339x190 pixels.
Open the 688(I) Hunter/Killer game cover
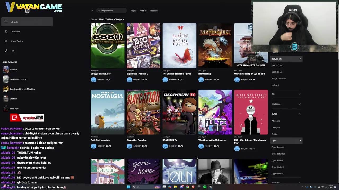tap(108, 46)
